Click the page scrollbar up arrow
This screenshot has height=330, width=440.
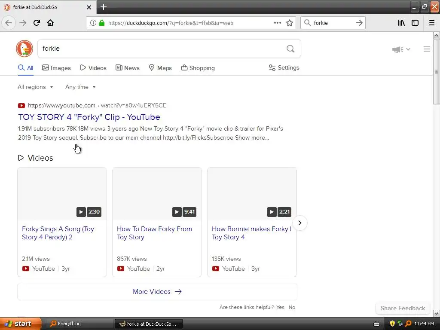(x=436, y=35)
